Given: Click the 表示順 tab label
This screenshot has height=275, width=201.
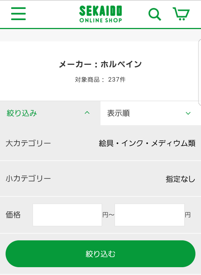Looking at the screenshot, I should click(x=118, y=113).
